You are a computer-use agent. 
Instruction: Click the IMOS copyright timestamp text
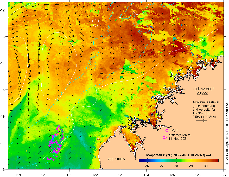[227, 134]
